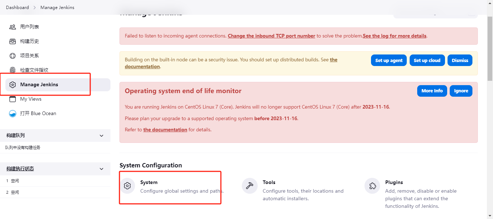Image resolution: width=493 pixels, height=219 pixels.
Task: Click the 用户列表 people icon
Action: click(13, 27)
